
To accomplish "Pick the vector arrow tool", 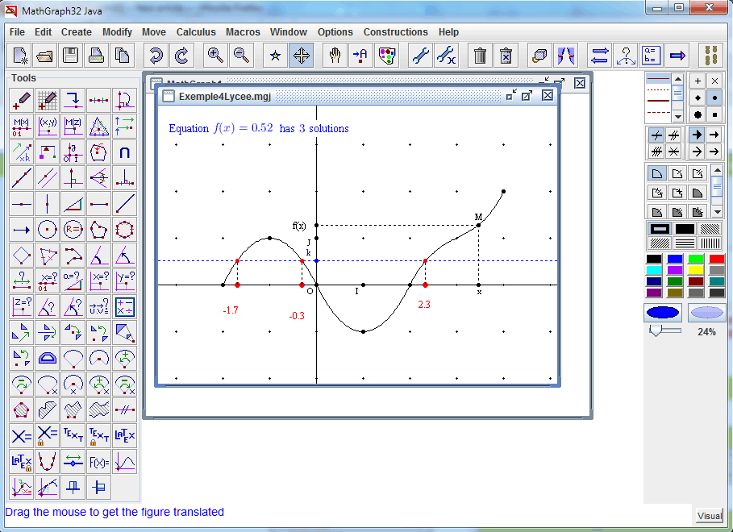I will coord(22,230).
